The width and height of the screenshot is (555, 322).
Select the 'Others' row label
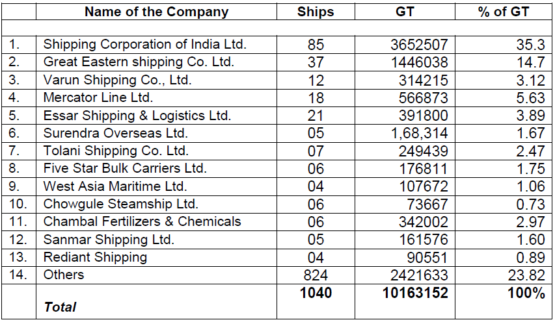tap(64, 275)
